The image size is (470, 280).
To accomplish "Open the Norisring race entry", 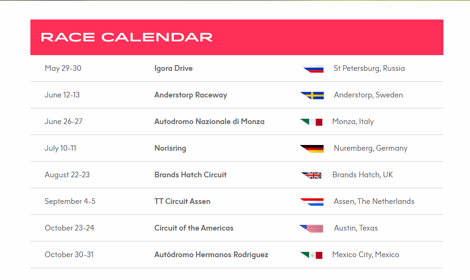I will tap(170, 148).
